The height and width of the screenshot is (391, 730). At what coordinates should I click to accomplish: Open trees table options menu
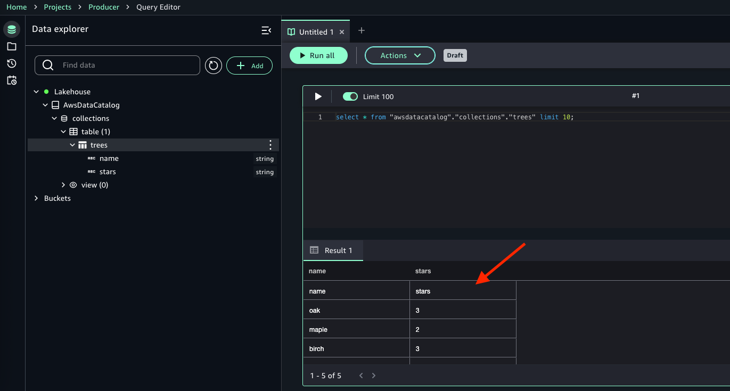click(270, 145)
